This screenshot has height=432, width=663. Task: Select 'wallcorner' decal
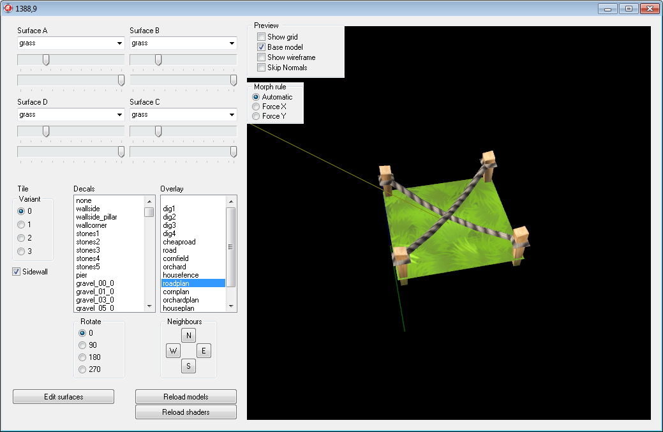pyautogui.click(x=109, y=225)
